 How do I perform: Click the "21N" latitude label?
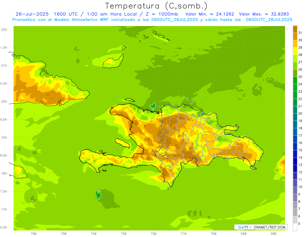[x=4, y=65]
